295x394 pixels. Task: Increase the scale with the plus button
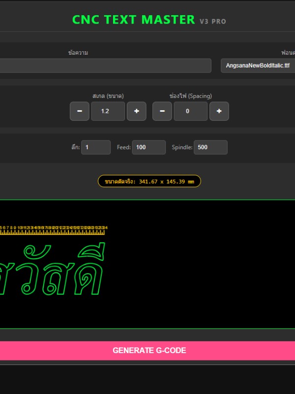[136, 111]
